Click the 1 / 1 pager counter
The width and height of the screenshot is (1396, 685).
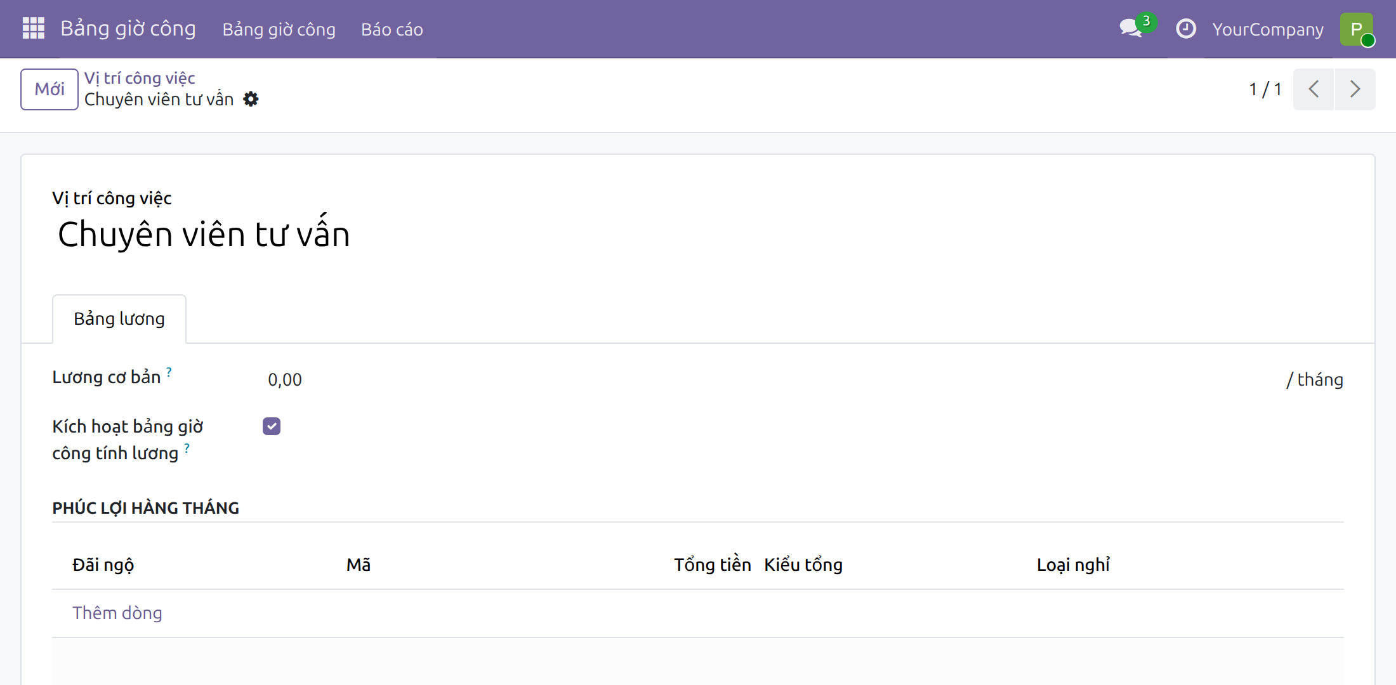1265,89
